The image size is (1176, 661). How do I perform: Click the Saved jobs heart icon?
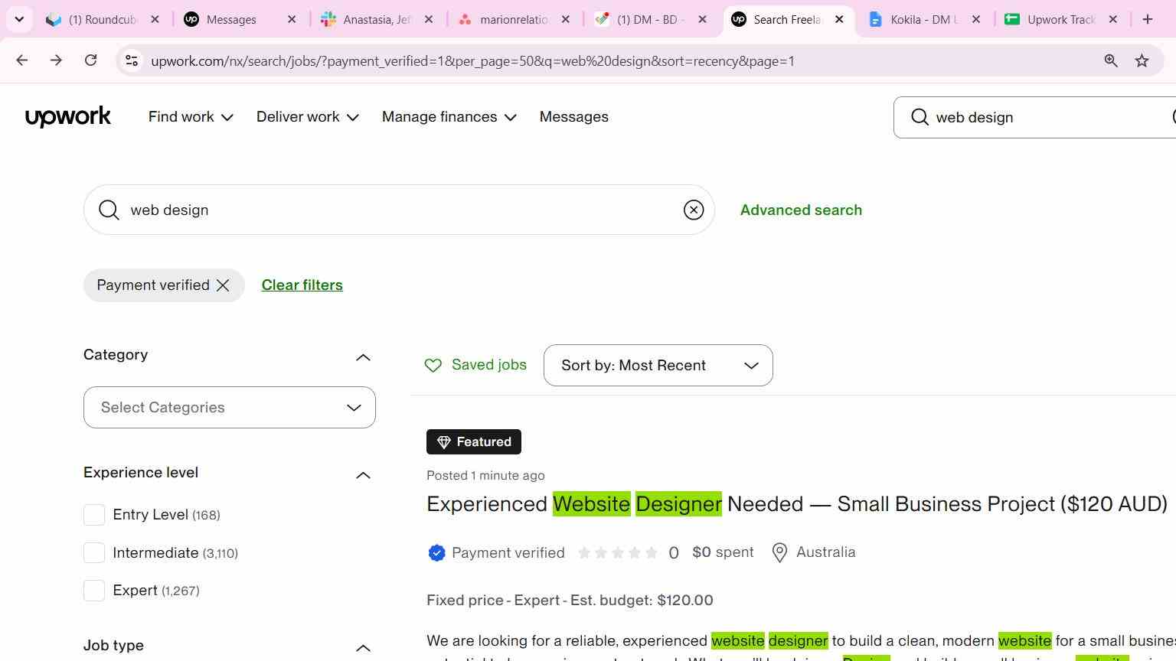coord(433,366)
